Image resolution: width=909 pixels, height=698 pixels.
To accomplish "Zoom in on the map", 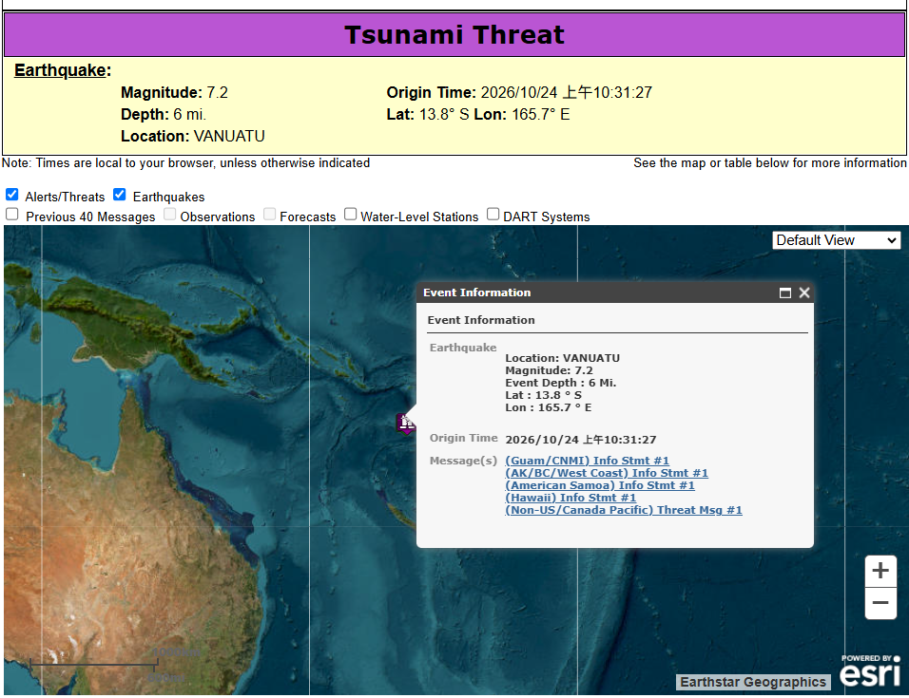I will [x=880, y=571].
